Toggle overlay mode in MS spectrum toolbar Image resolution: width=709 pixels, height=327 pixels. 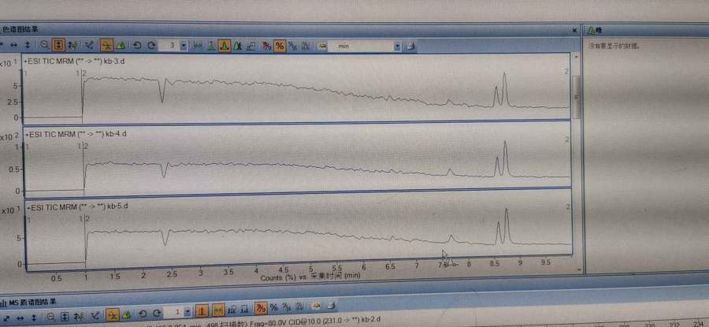tap(127, 315)
